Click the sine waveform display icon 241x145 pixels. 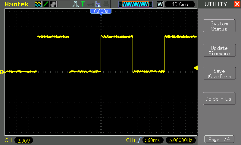[x=38, y=4]
